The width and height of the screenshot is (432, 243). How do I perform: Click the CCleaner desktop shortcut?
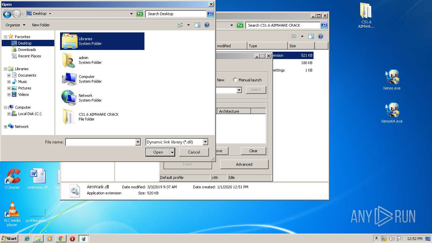point(12,179)
